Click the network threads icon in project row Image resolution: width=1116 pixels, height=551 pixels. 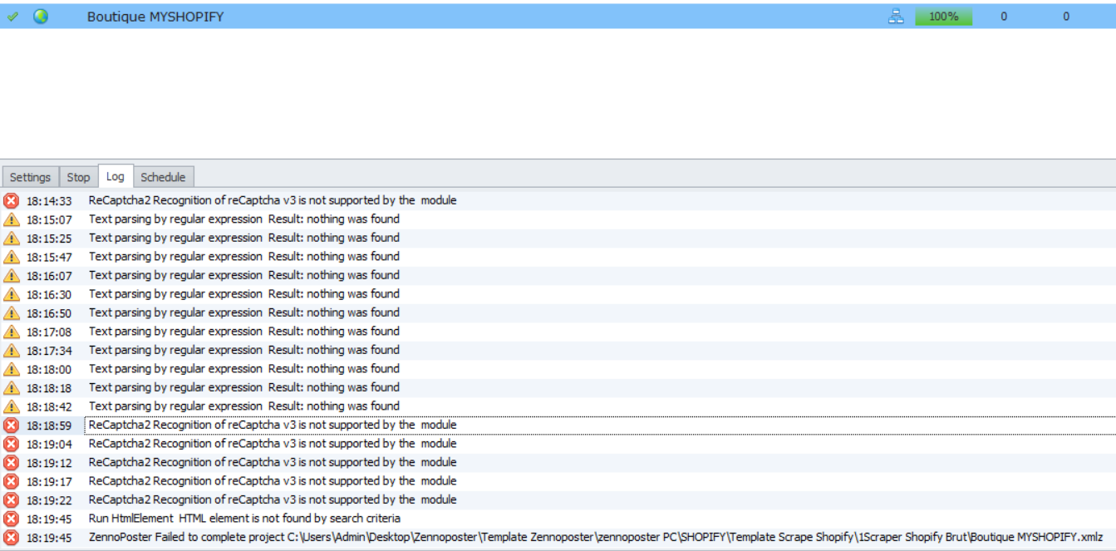pyautogui.click(x=896, y=16)
